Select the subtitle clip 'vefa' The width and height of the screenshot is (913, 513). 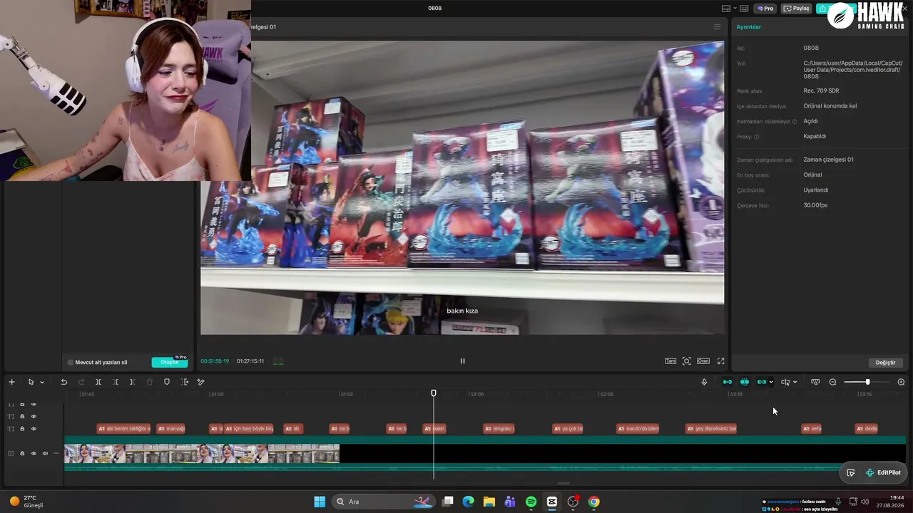coord(812,429)
